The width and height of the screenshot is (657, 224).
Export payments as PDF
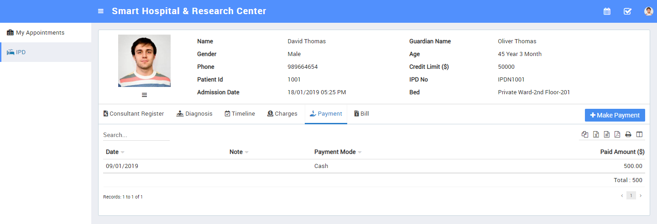coord(617,134)
